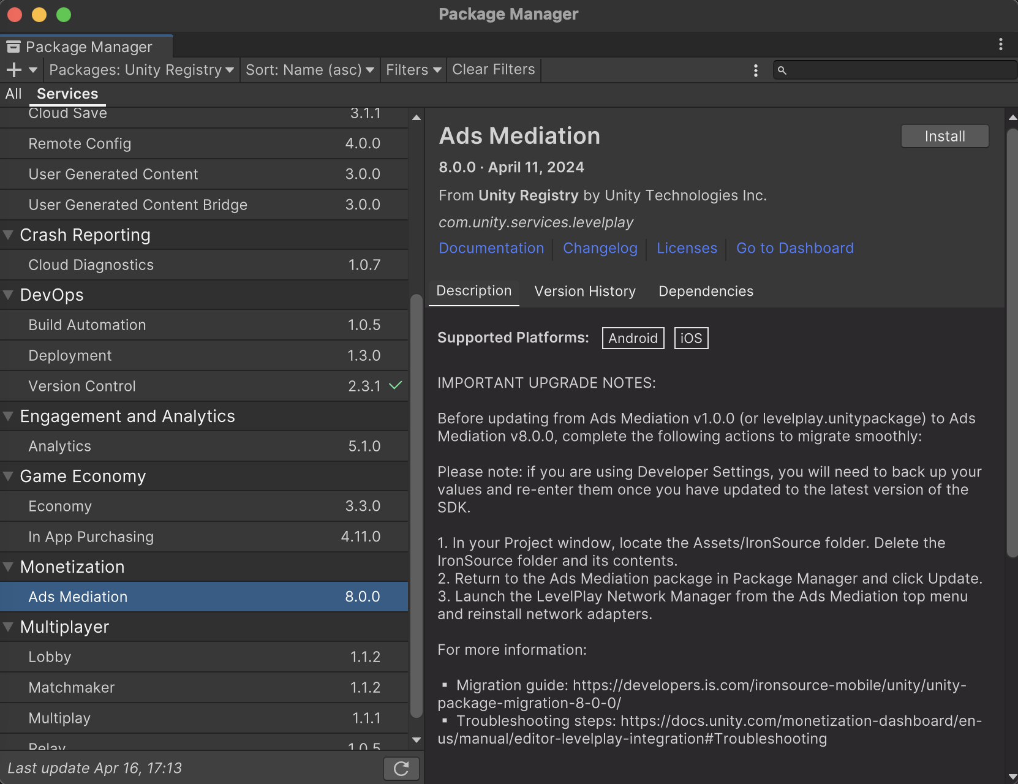Focus the package search field
Screen dimensions: 1018x784
click(895, 70)
